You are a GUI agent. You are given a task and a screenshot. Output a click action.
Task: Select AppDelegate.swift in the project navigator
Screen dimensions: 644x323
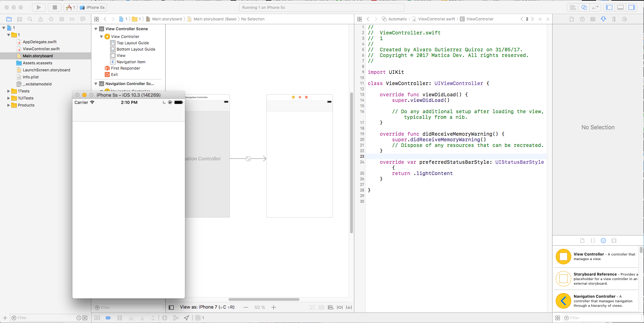coord(40,42)
